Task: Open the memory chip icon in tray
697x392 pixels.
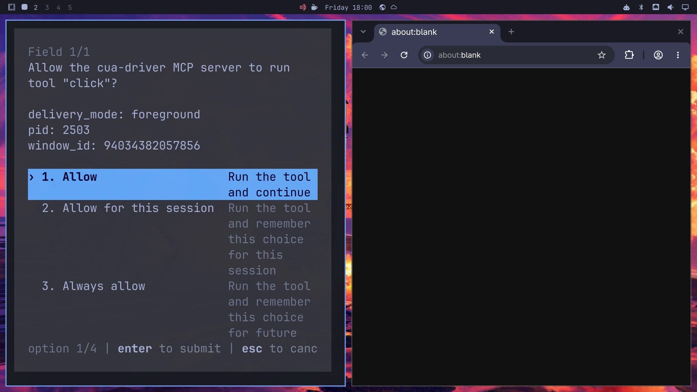Action: pos(656,7)
